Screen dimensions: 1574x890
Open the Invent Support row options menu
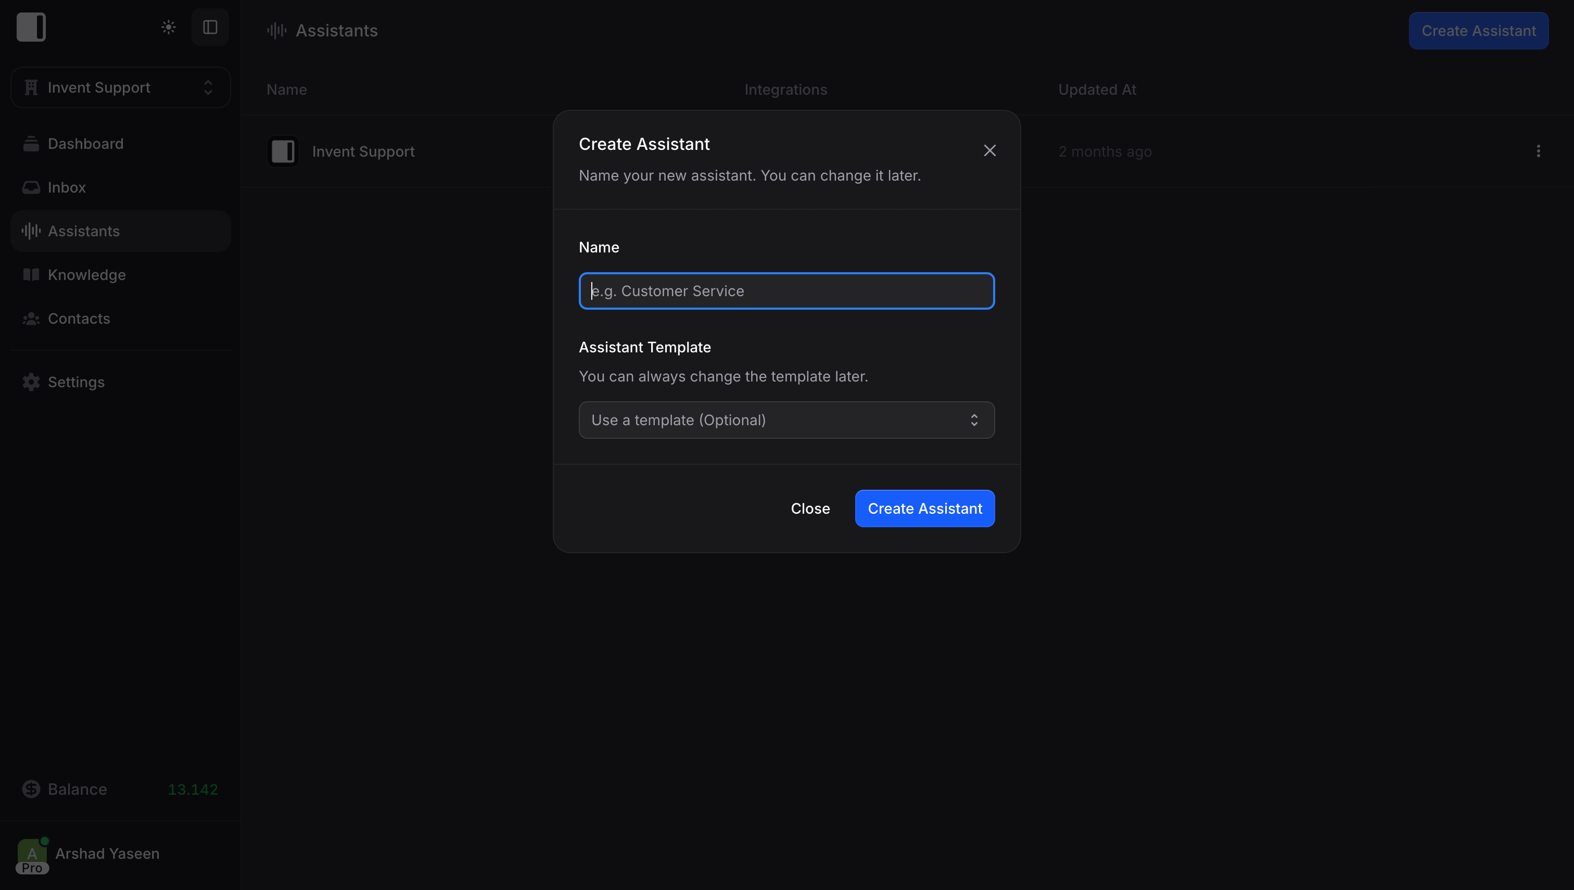coord(1538,151)
